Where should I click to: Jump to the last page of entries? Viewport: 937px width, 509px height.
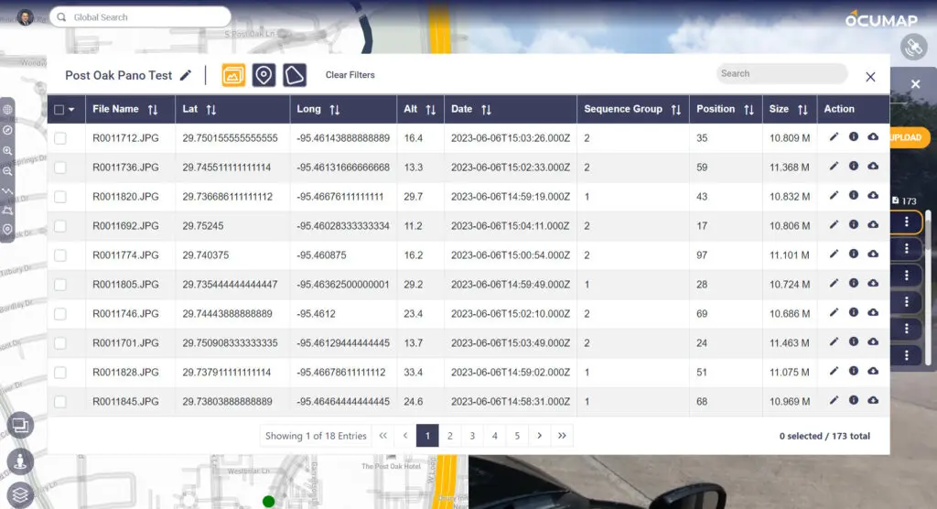click(562, 436)
